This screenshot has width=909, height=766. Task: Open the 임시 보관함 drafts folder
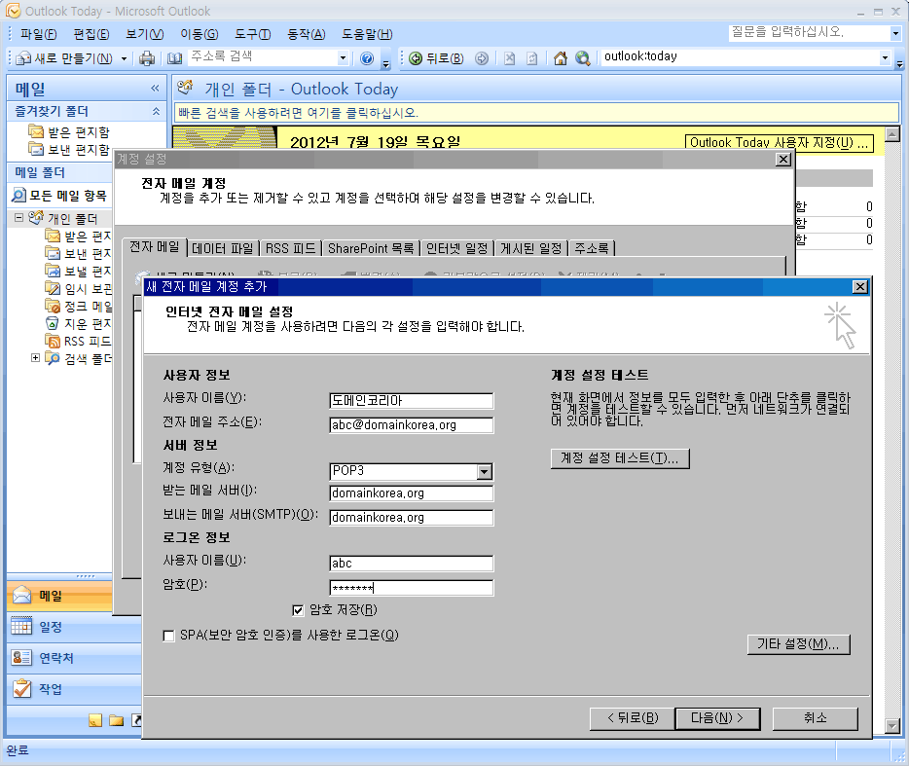pos(78,288)
